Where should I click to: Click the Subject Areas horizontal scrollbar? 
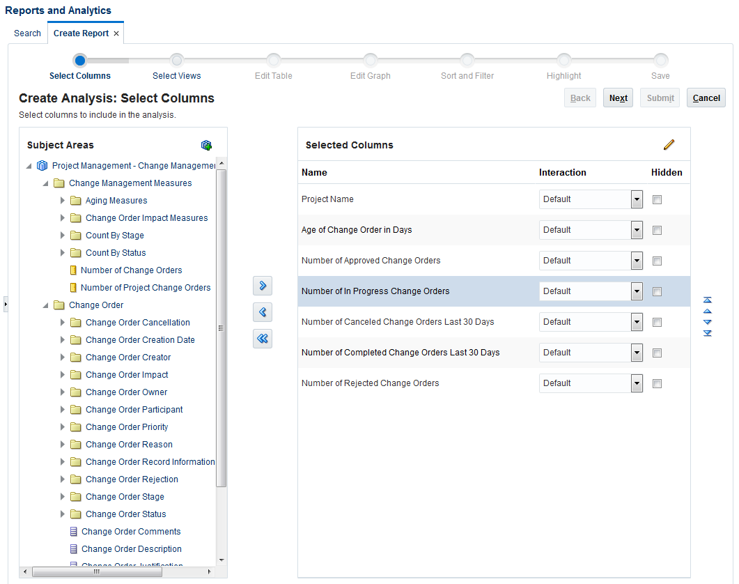98,572
